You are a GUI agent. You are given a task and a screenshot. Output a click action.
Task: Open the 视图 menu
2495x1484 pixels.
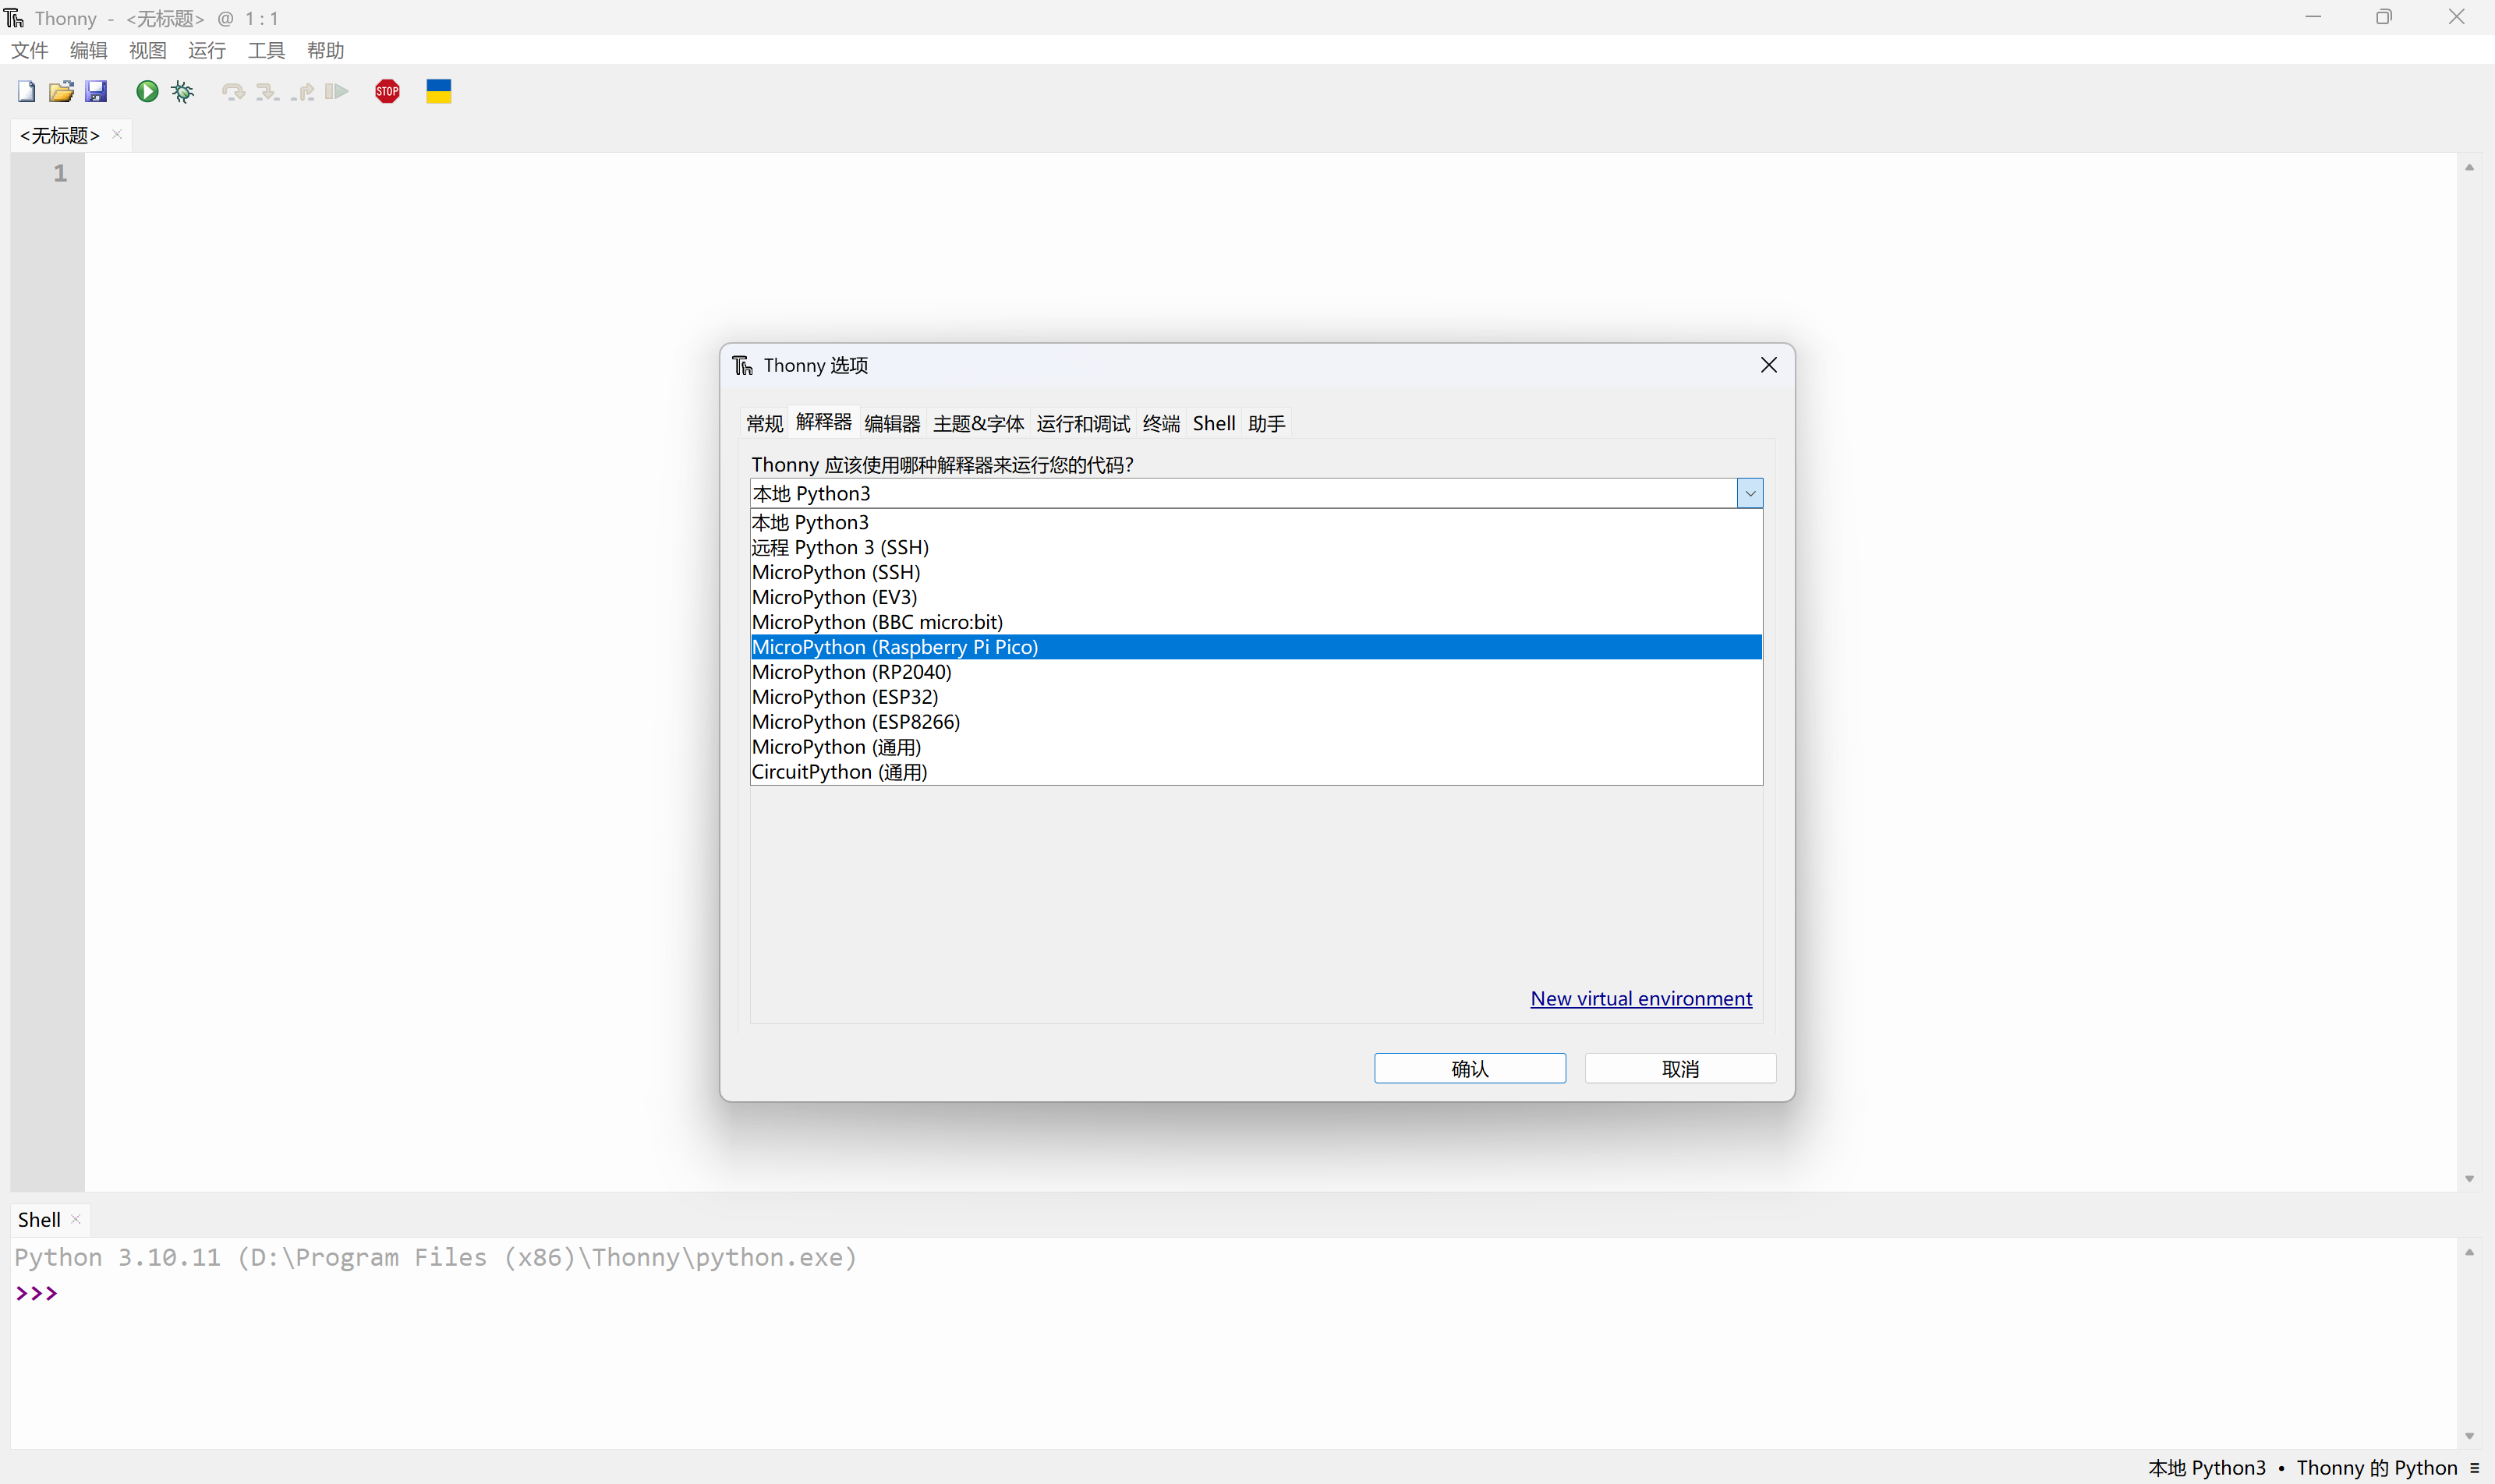tap(148, 50)
